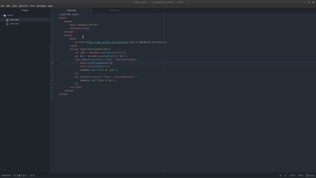Click the linter warning triangle icon
Viewport: 316px width, 178px height.
tap(20, 176)
